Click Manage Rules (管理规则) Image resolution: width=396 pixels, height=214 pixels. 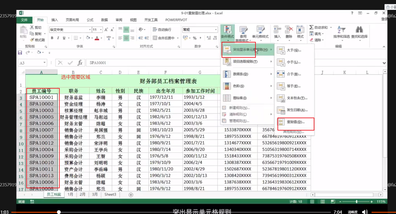pyautogui.click(x=247, y=121)
